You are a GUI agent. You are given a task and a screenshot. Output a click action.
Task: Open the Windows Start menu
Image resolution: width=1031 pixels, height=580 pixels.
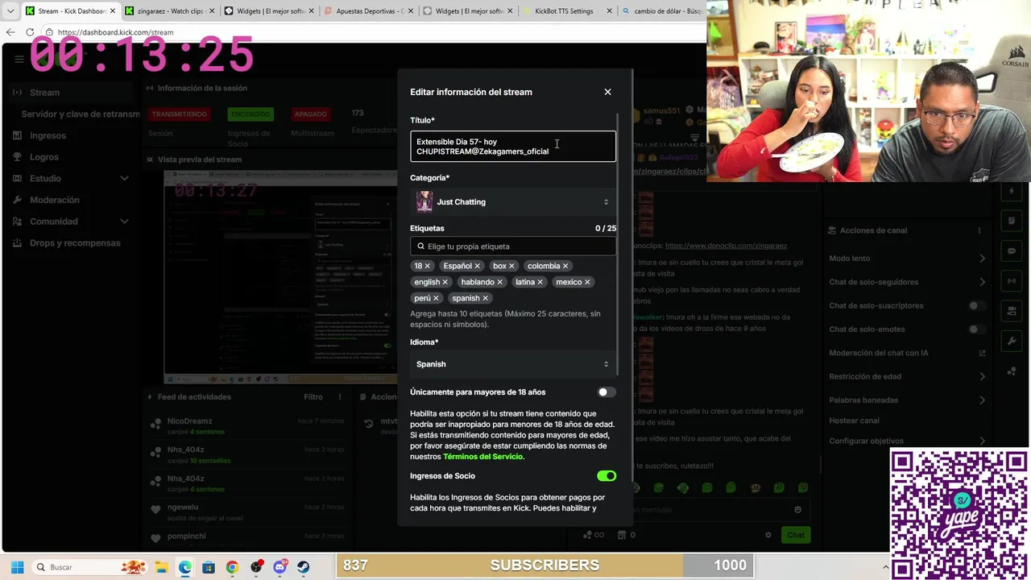(17, 567)
